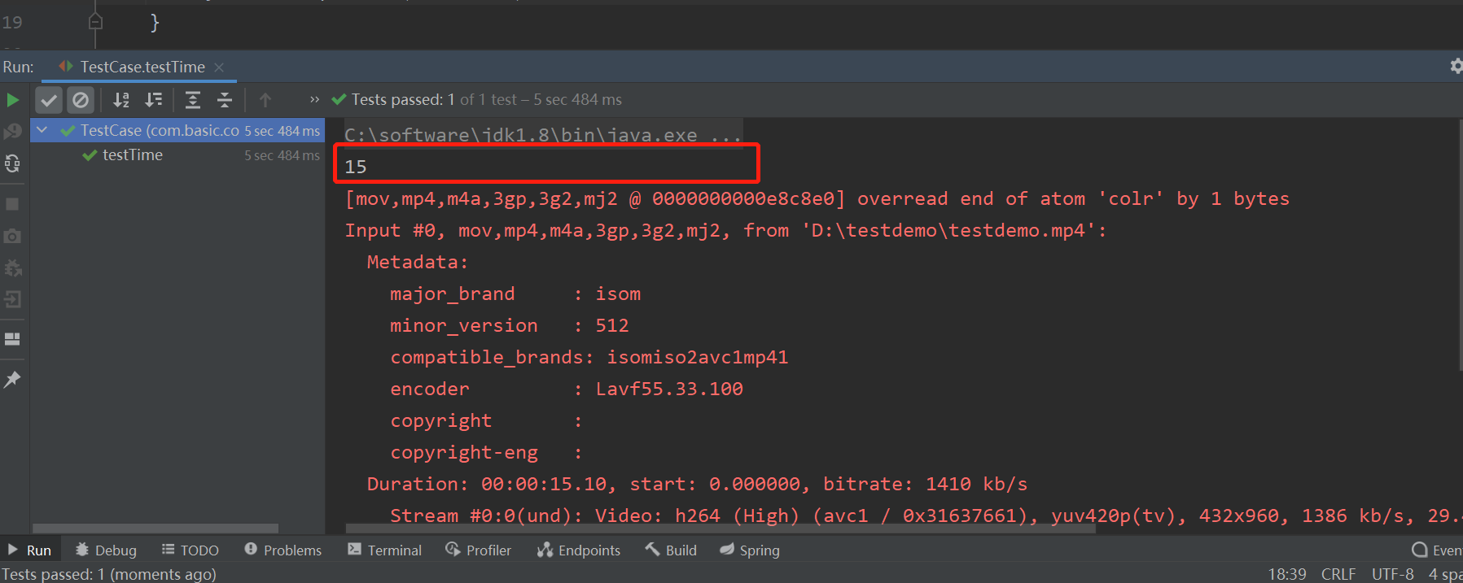Screen dimensions: 1463x583
Task: Sort test results by duration
Action: pyautogui.click(x=153, y=100)
